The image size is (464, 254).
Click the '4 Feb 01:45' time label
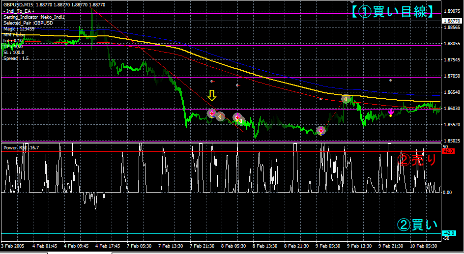[44, 246]
